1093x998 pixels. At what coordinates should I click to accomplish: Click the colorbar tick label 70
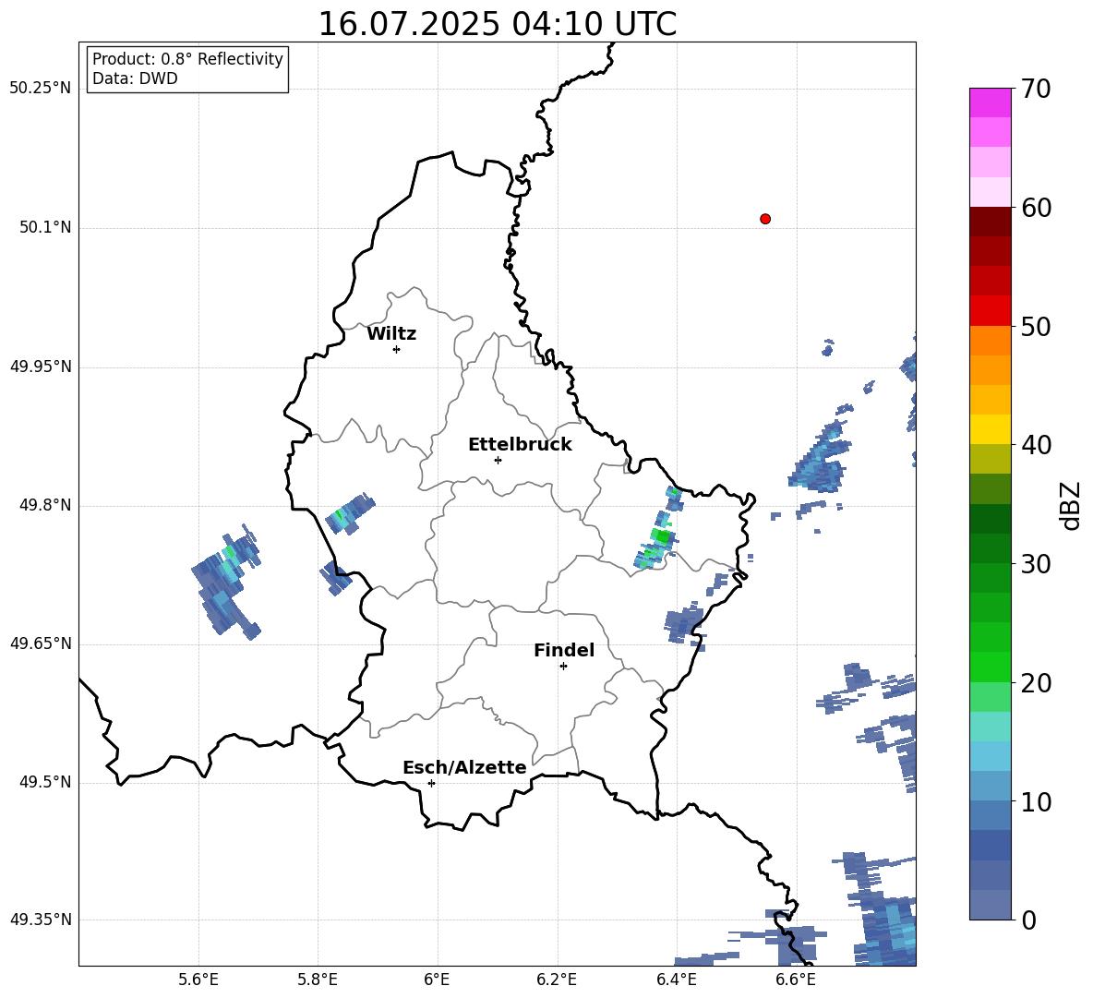1036,89
